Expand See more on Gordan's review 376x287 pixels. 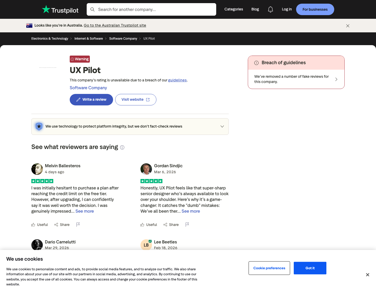click(x=191, y=211)
